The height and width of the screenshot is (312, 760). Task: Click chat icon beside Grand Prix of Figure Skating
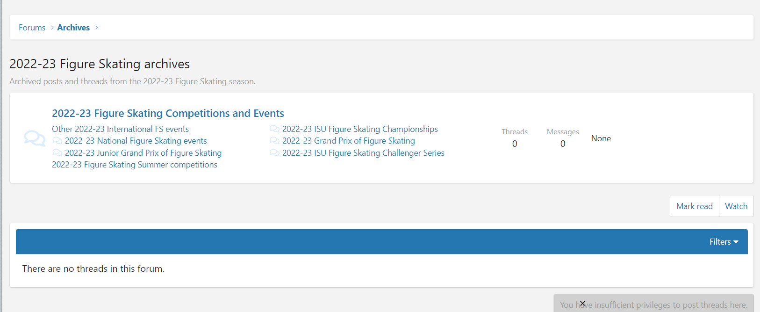[x=274, y=141]
